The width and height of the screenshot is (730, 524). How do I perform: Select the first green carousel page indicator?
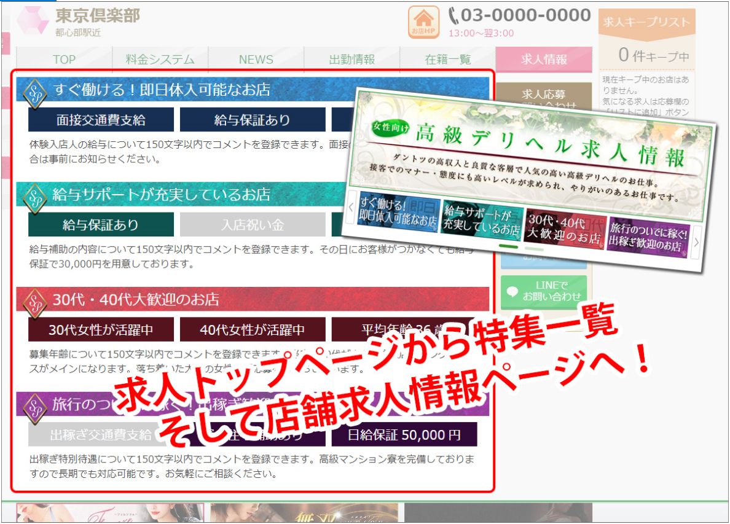point(508,246)
